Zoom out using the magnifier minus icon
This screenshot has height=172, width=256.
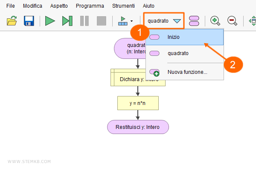click(232, 20)
